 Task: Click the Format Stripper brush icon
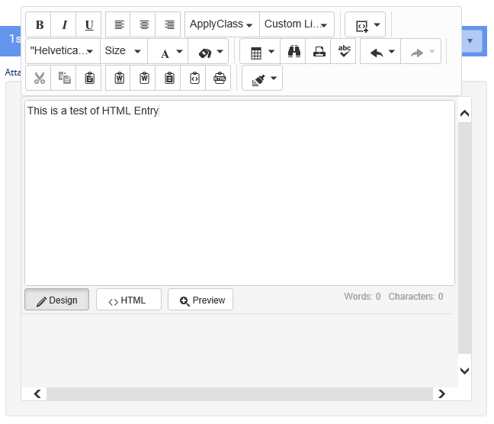[262, 78]
